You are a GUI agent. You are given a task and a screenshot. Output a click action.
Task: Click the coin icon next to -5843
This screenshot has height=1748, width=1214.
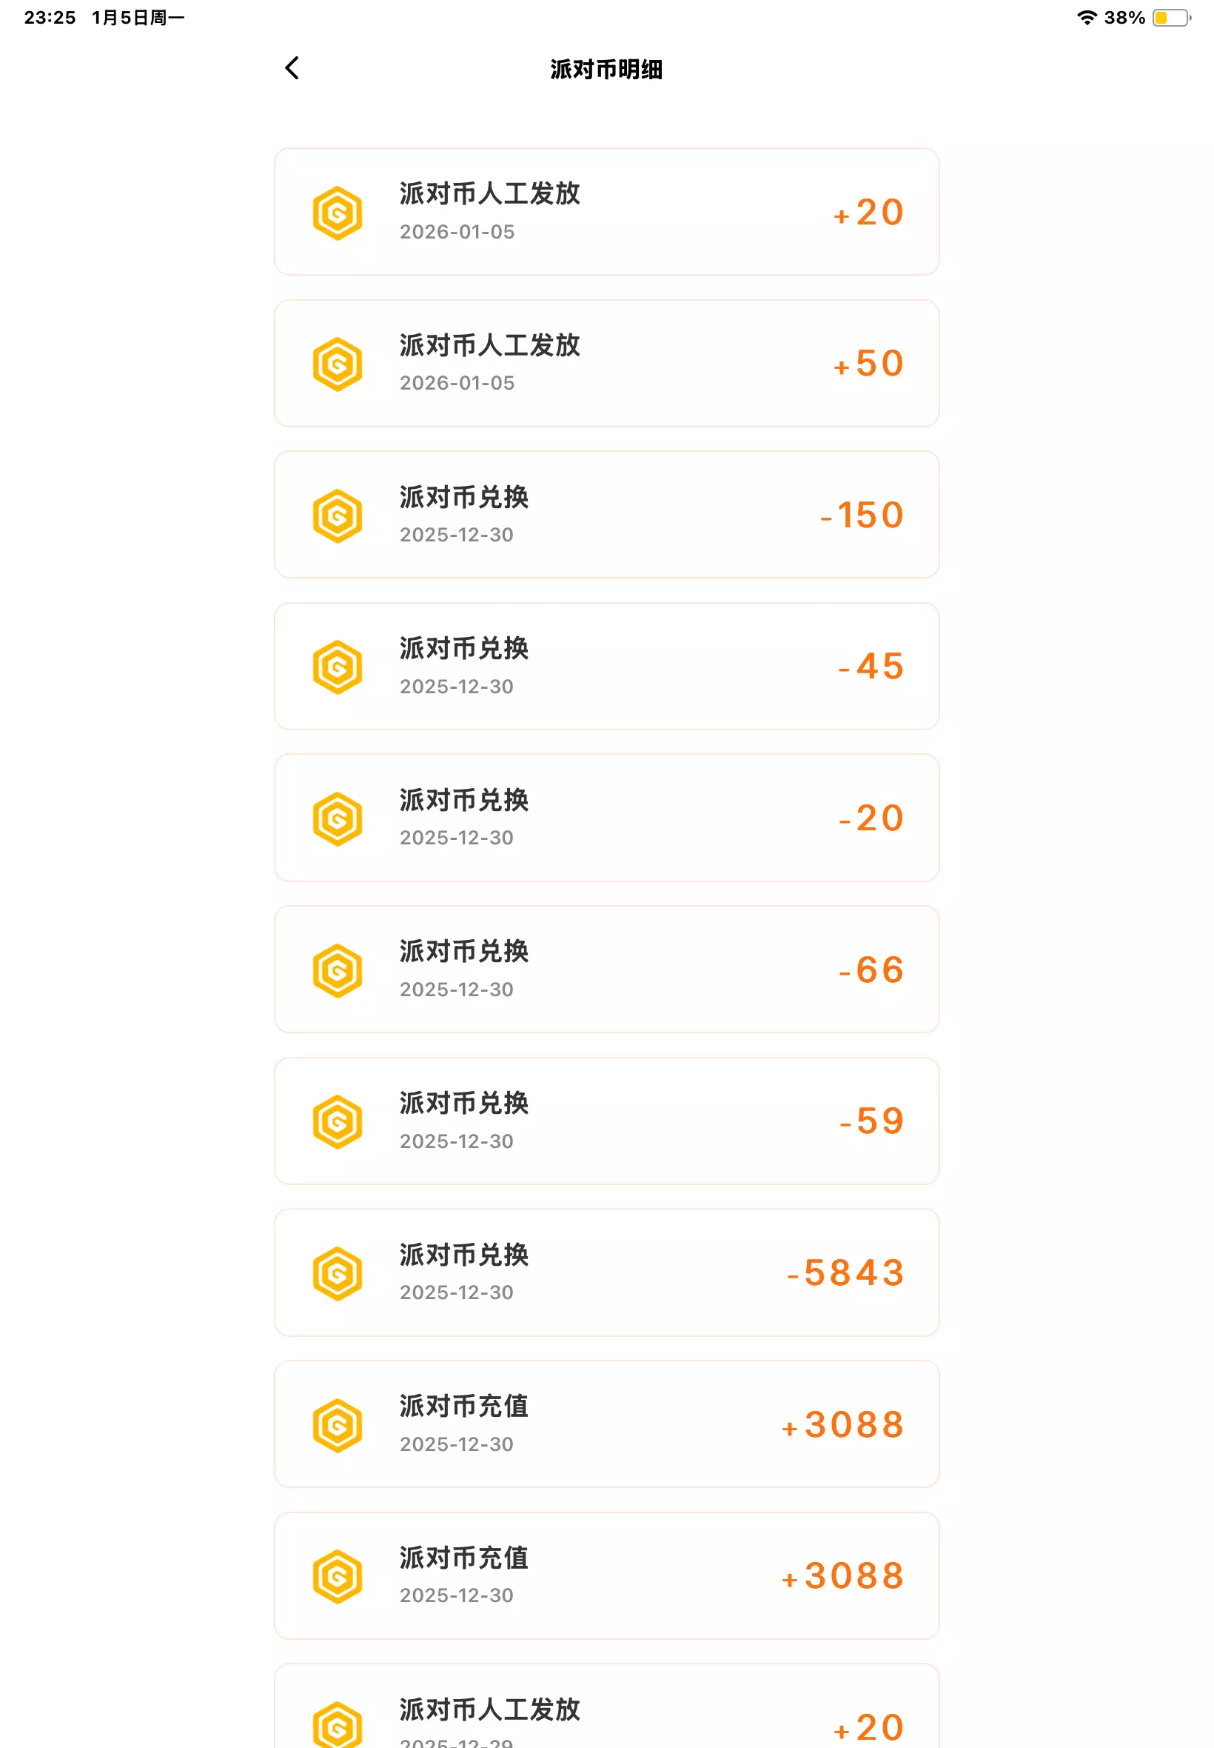(x=337, y=1273)
